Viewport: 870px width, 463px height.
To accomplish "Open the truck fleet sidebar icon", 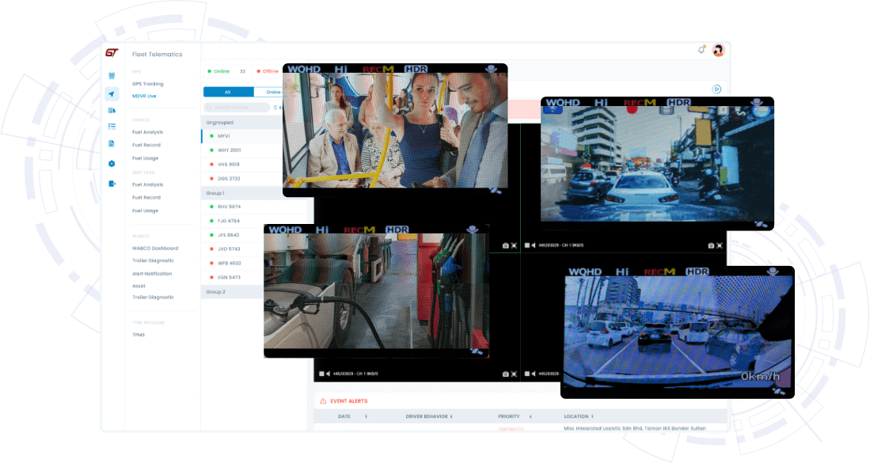I will (x=112, y=110).
